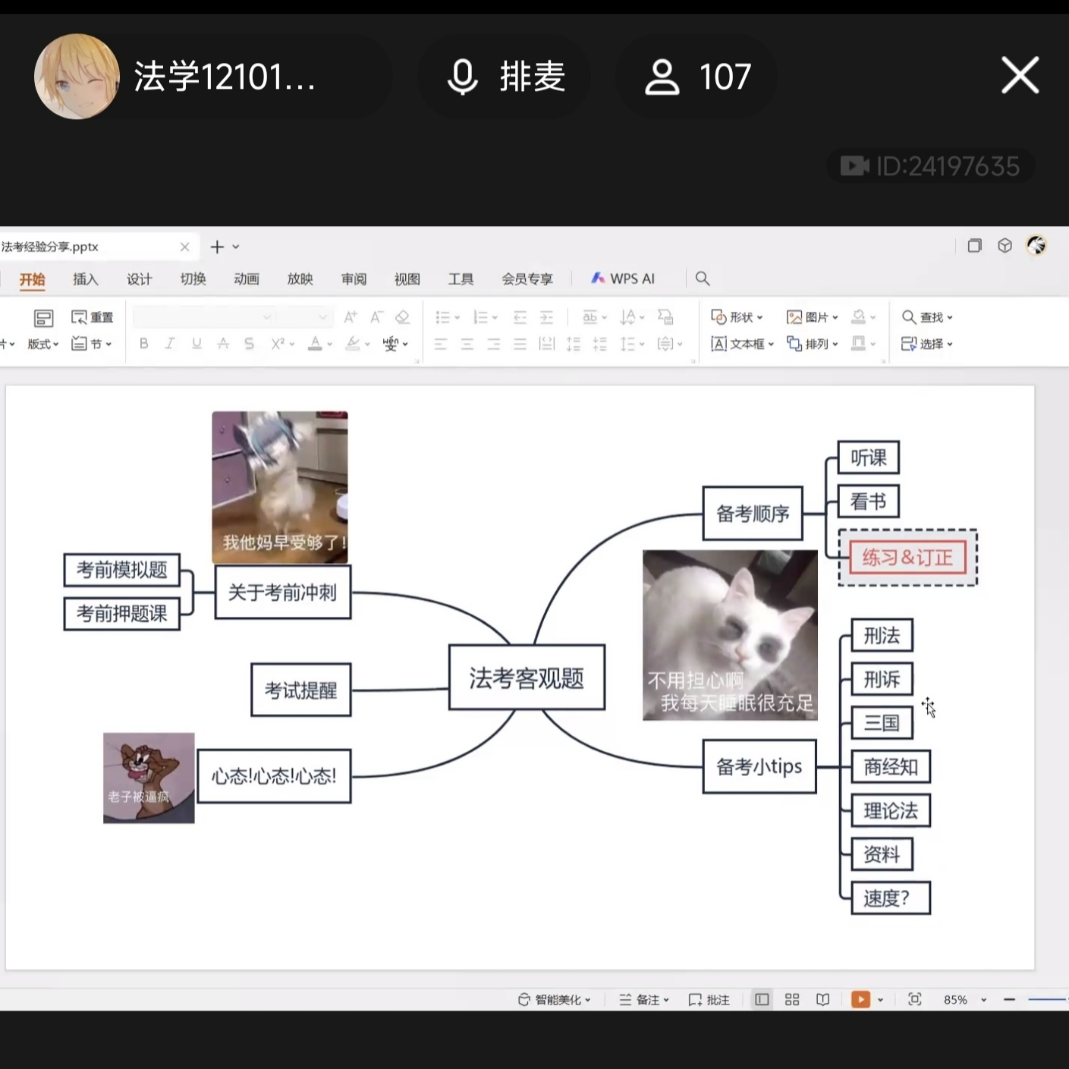Toggle underline formatting

point(197,344)
